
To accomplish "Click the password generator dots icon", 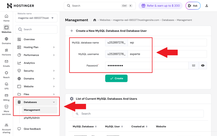I will pos(193,65).
